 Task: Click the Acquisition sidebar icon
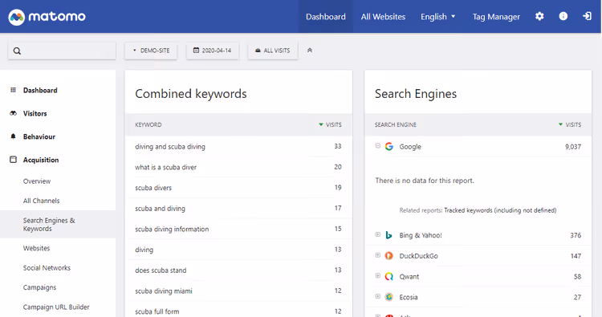coord(13,159)
